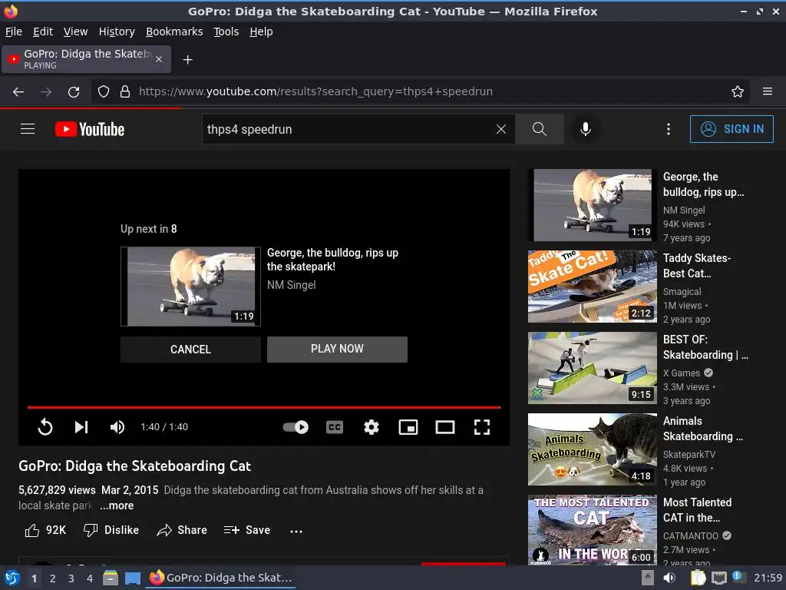Open the tracking protection shield icon
This screenshot has height=590, width=786.
click(104, 92)
